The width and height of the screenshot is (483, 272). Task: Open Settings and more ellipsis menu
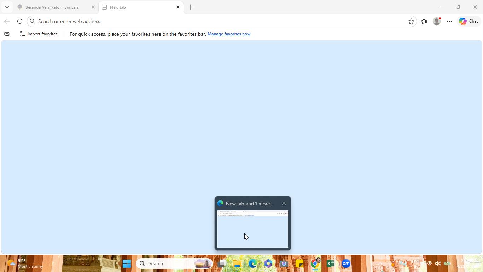click(x=449, y=21)
